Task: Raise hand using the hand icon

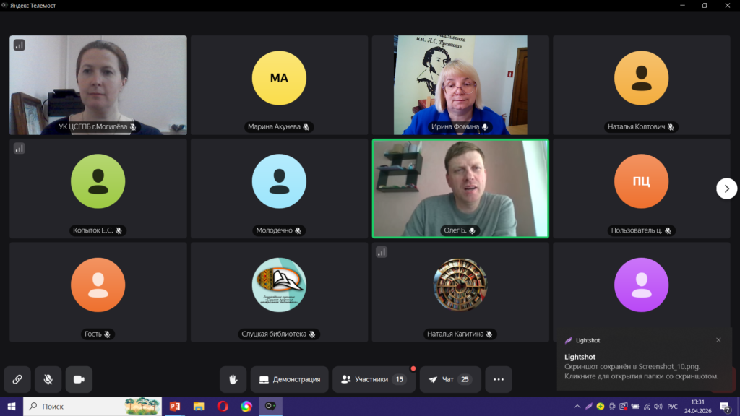Action: (x=233, y=379)
